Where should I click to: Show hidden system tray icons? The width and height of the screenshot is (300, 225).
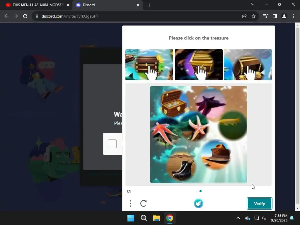tap(238, 218)
